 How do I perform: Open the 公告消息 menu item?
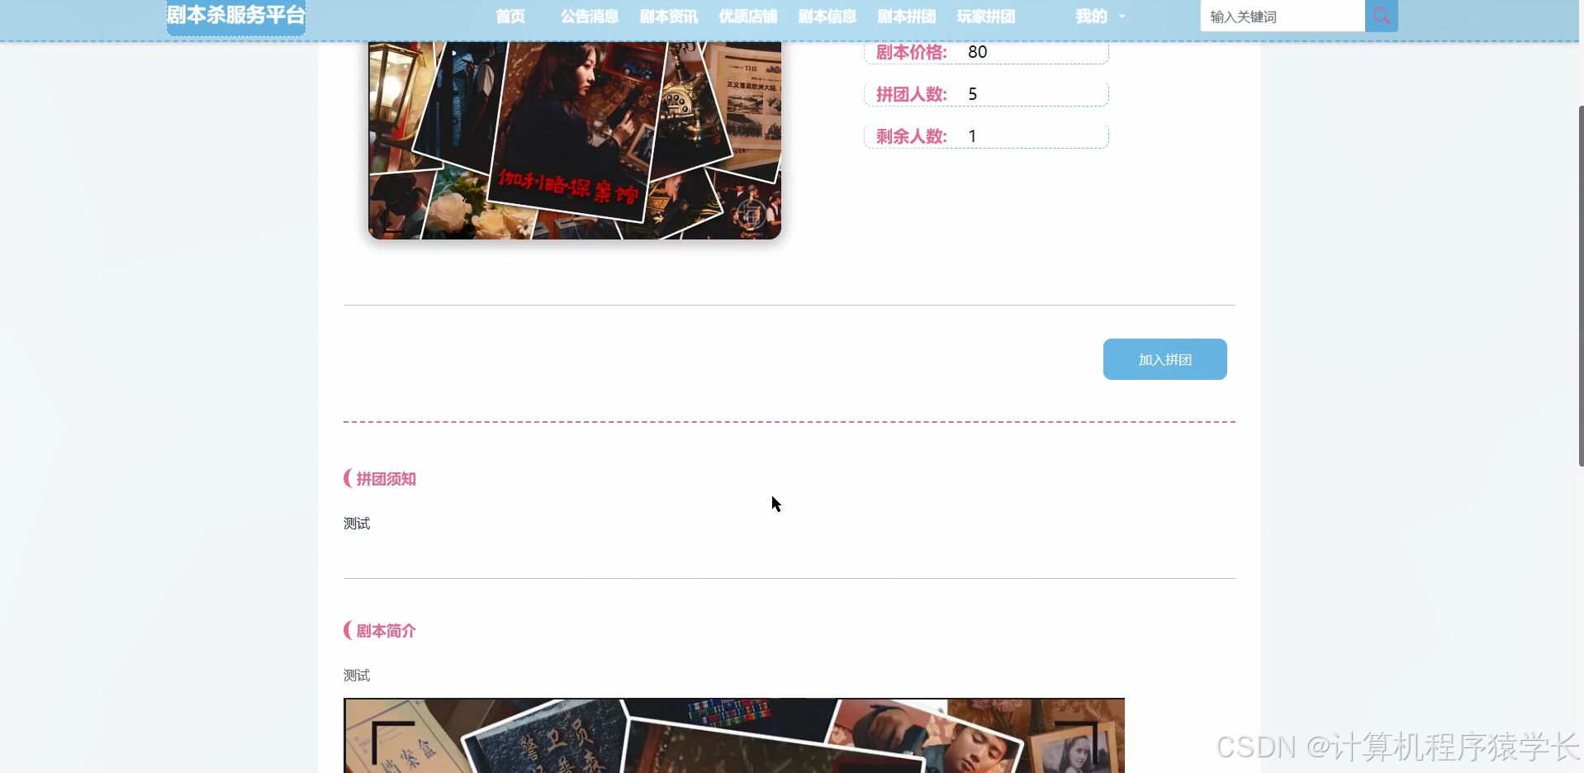tap(590, 17)
